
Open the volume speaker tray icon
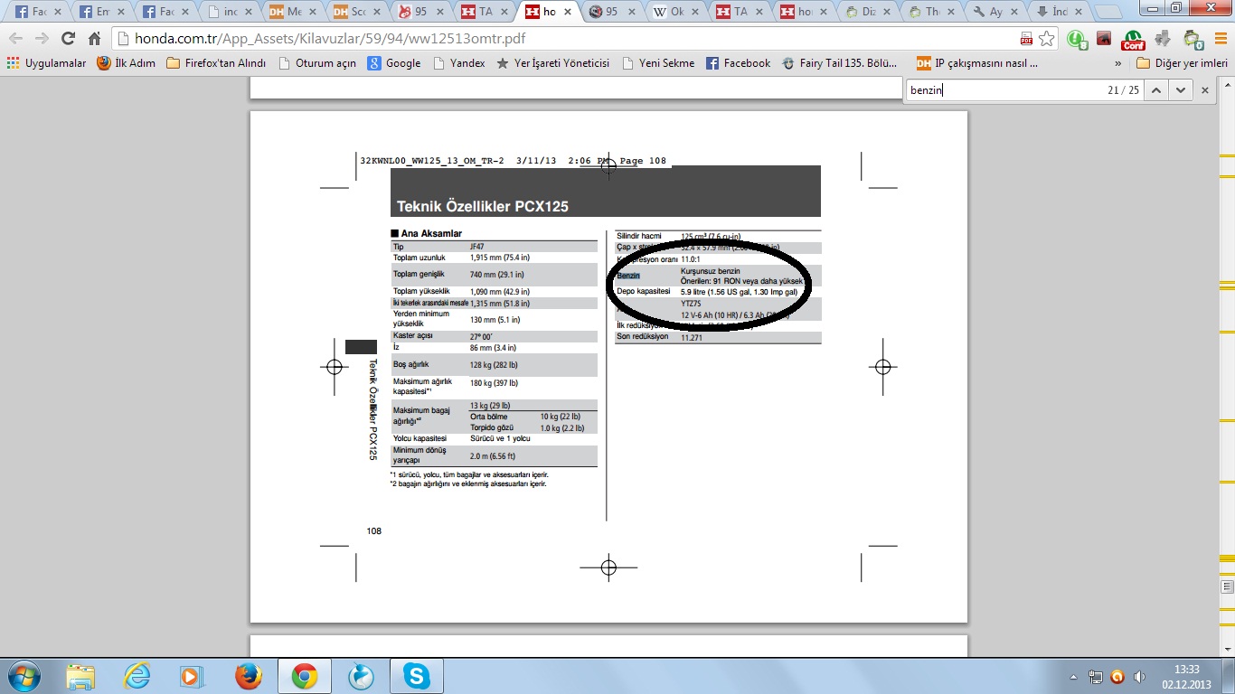pos(1140,676)
